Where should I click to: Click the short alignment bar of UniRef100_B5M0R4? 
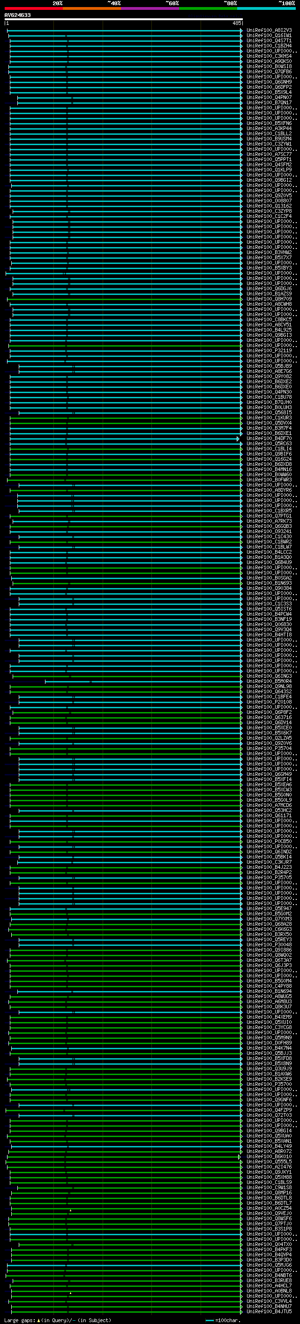click(143, 681)
